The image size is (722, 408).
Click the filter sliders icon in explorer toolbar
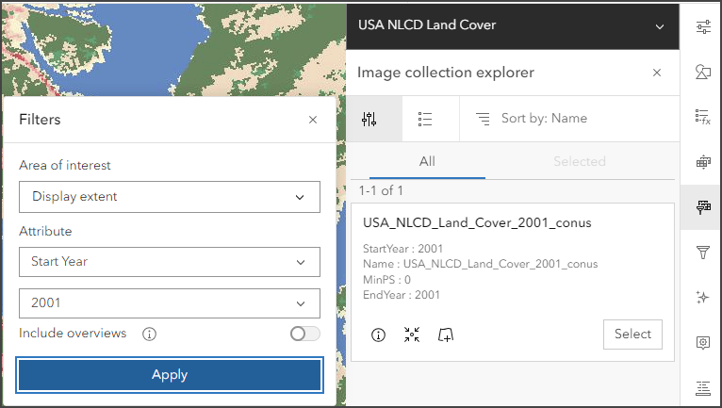click(369, 120)
